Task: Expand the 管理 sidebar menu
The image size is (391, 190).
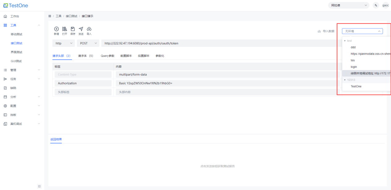Action: 13,70
